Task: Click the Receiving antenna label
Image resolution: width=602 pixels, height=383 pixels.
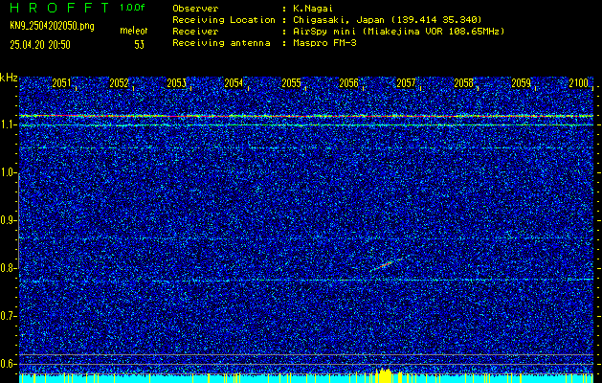Action: [x=221, y=43]
